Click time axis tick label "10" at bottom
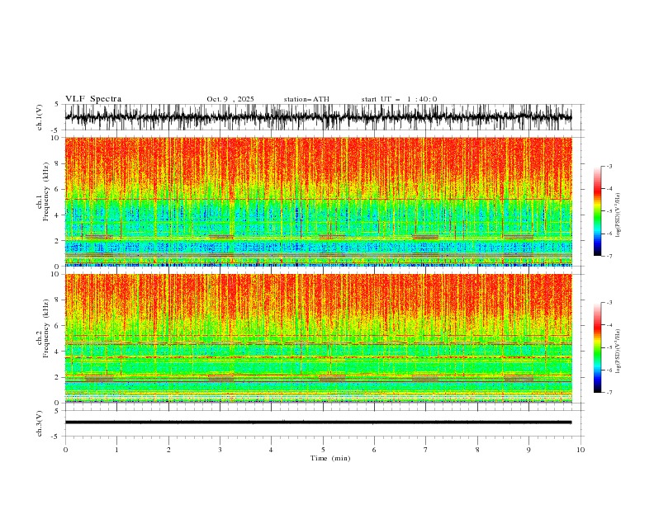Screen dimensions: 654x505 pyautogui.click(x=581, y=450)
